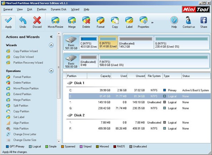Click the Format toolbar icon

click(x=100, y=23)
